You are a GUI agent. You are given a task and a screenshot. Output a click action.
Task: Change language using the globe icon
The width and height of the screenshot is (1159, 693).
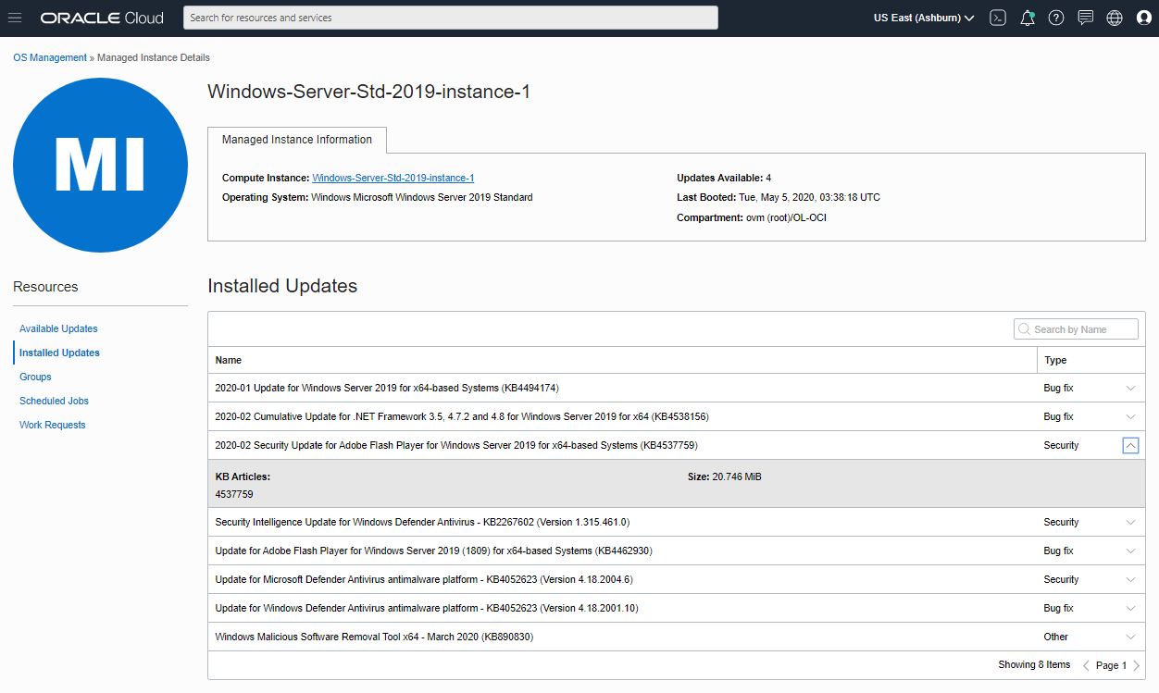1114,17
